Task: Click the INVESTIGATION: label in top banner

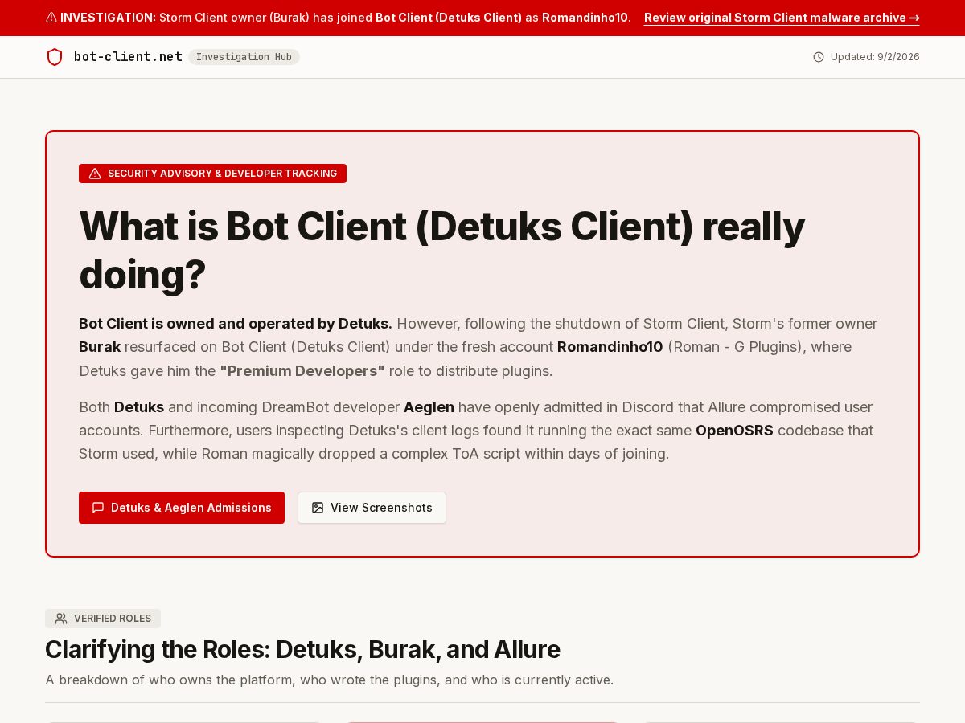Action: click(108, 18)
